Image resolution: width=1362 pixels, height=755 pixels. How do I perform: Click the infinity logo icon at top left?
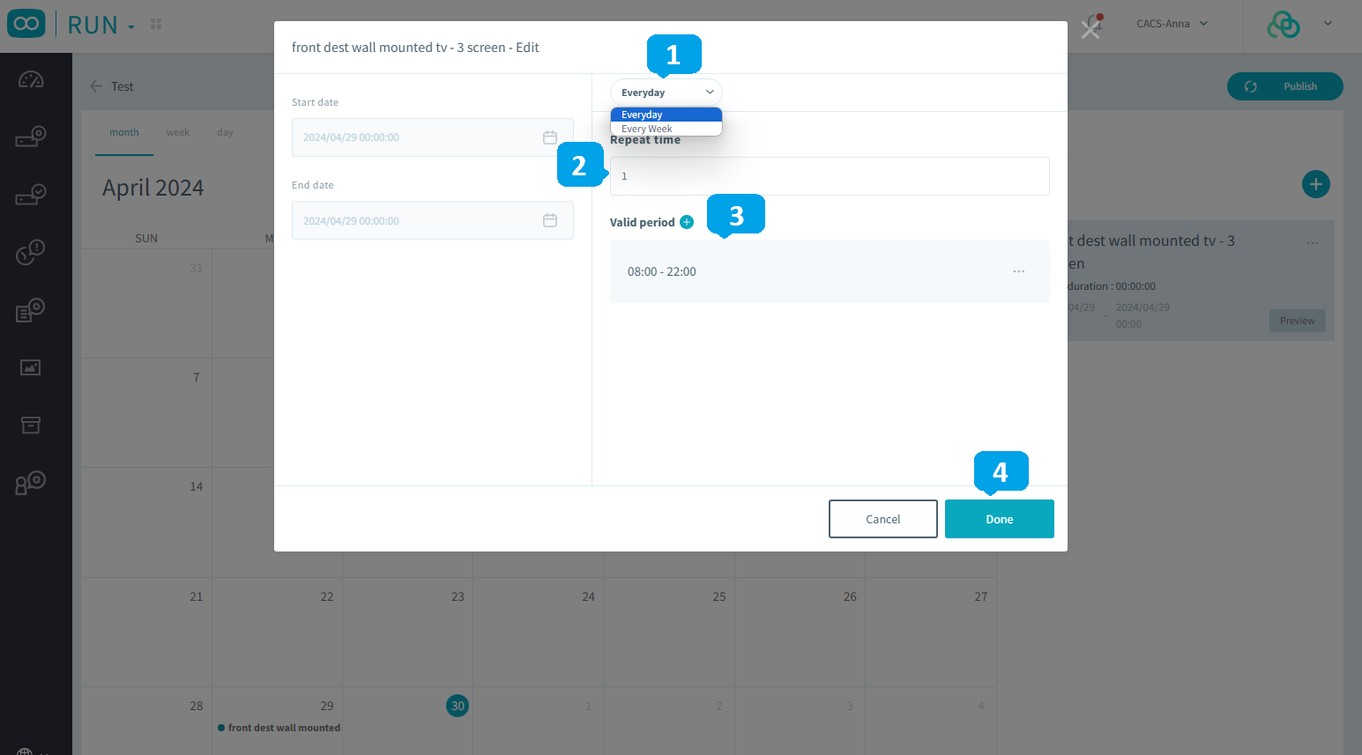(26, 24)
